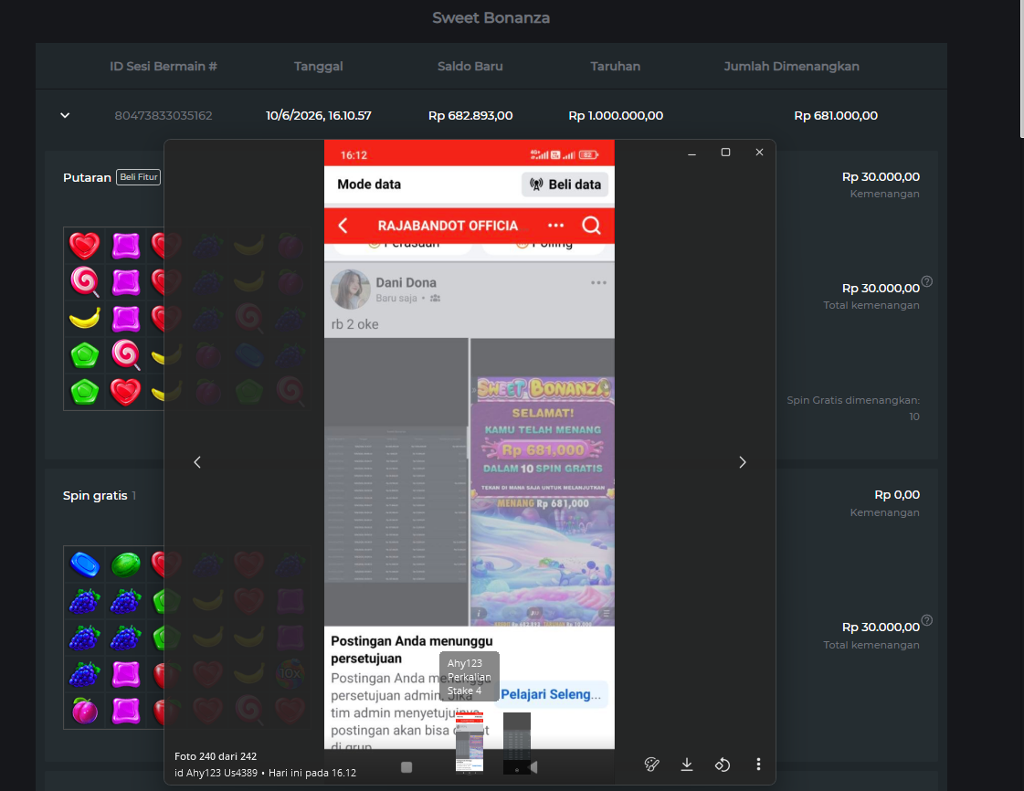Click the Dani Dona name
This screenshot has height=791, width=1024.
406,283
